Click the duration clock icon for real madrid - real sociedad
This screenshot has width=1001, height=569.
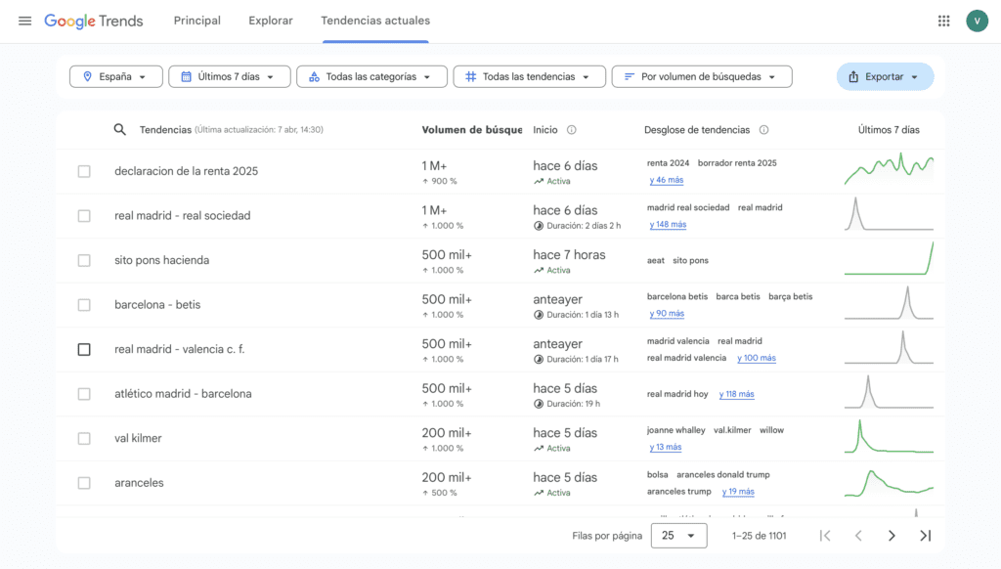539,226
